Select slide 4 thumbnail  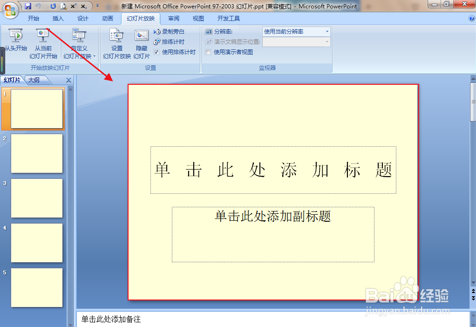tap(37, 243)
